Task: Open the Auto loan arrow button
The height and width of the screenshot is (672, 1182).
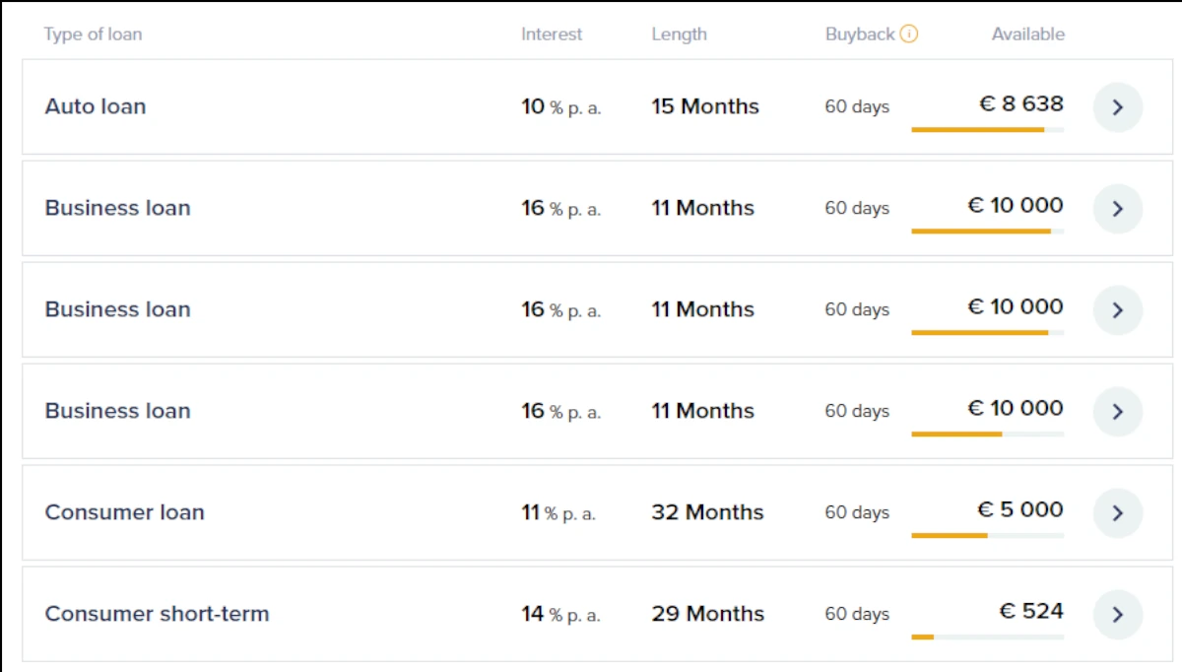Action: pyautogui.click(x=1118, y=107)
